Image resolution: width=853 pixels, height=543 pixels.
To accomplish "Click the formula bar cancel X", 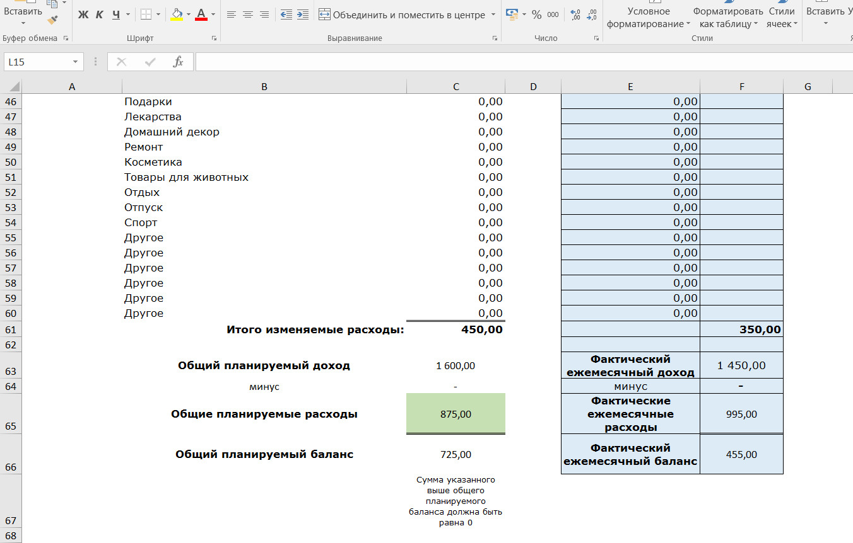I will (x=122, y=62).
